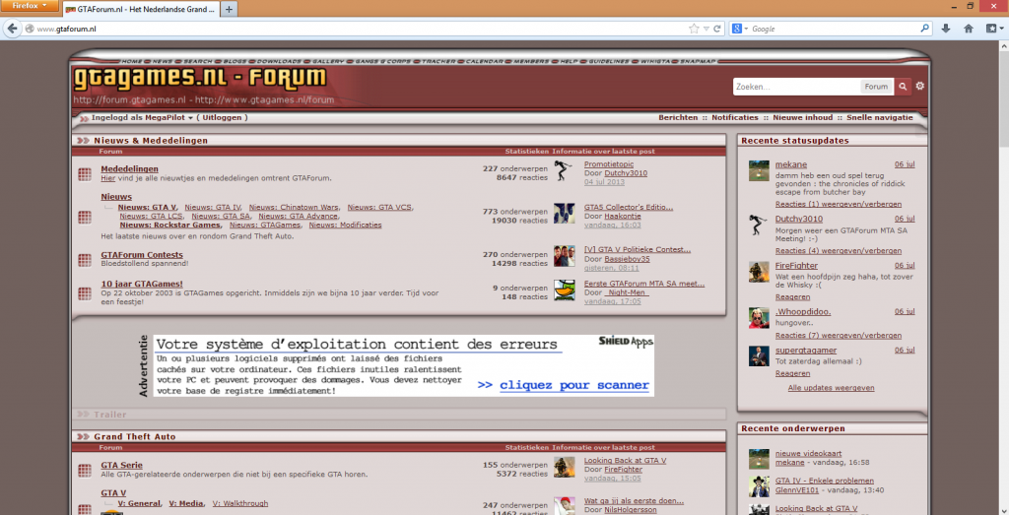This screenshot has width=1009, height=515.
Task: Select the GTAForum.nl browser tab
Action: pyautogui.click(x=140, y=9)
